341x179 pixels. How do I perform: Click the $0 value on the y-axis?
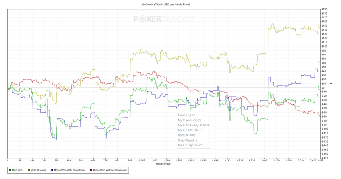pyautogui.click(x=323, y=88)
